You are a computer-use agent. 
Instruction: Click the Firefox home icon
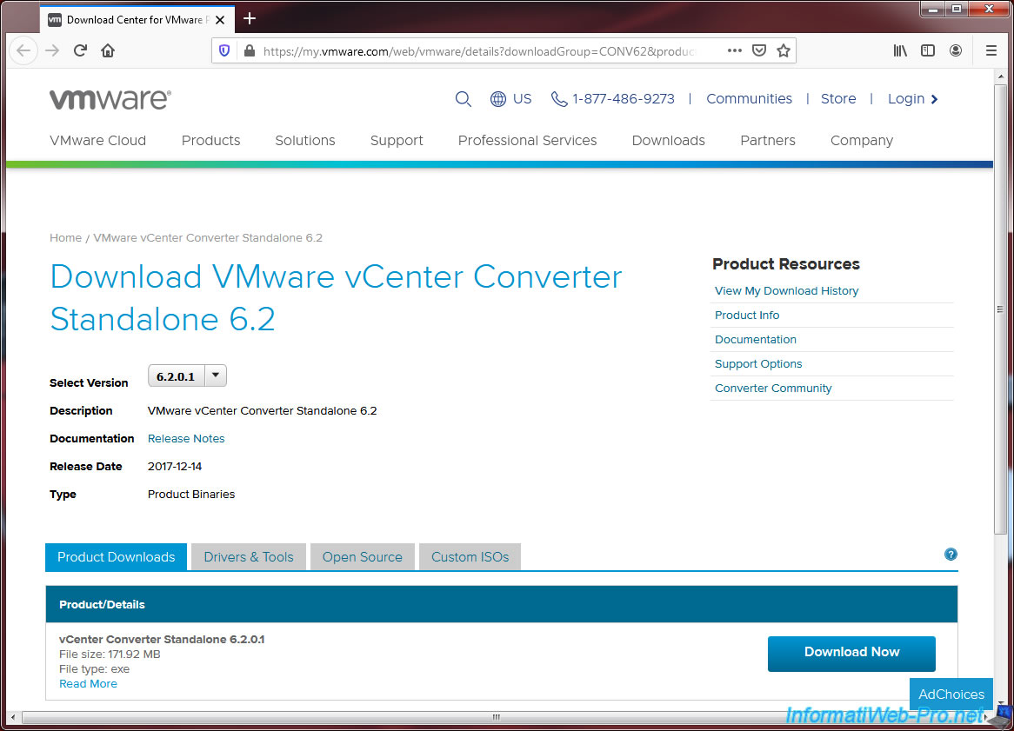[108, 50]
